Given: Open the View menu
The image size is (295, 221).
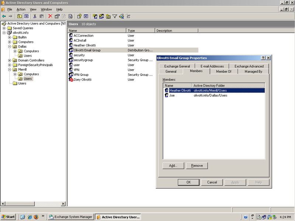Looking at the screenshot, I should click(x=33, y=10).
